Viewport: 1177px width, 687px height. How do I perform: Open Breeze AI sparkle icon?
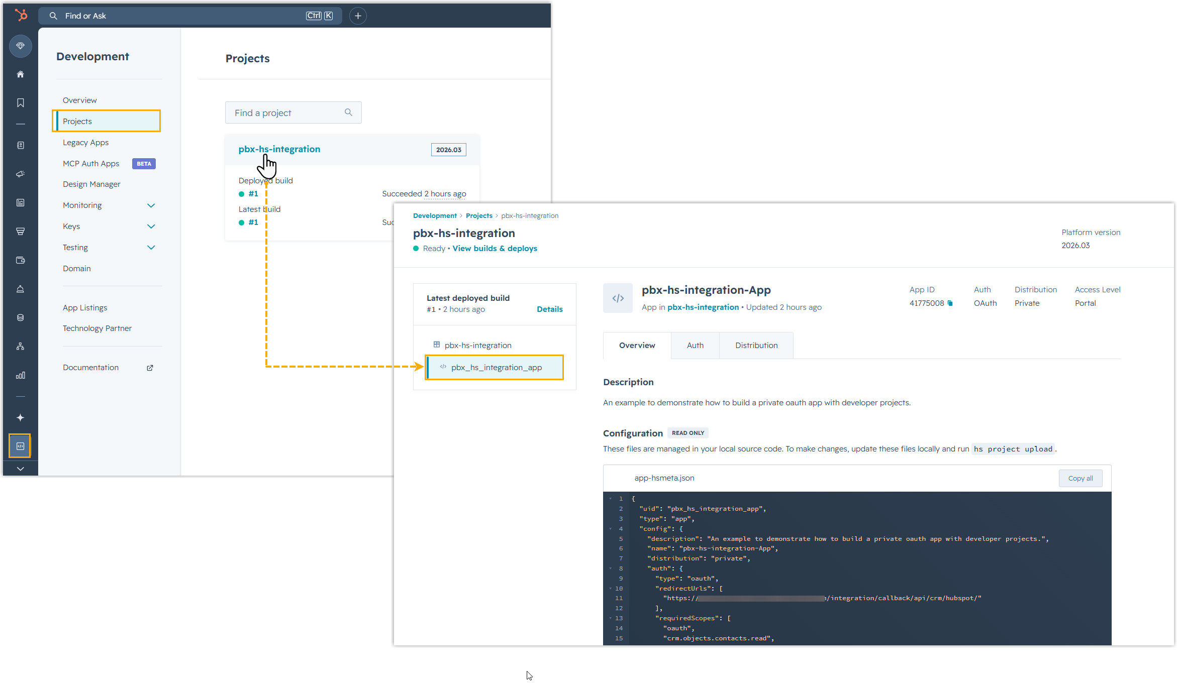(21, 418)
